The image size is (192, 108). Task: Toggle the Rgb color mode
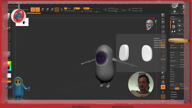(x=77, y=8)
